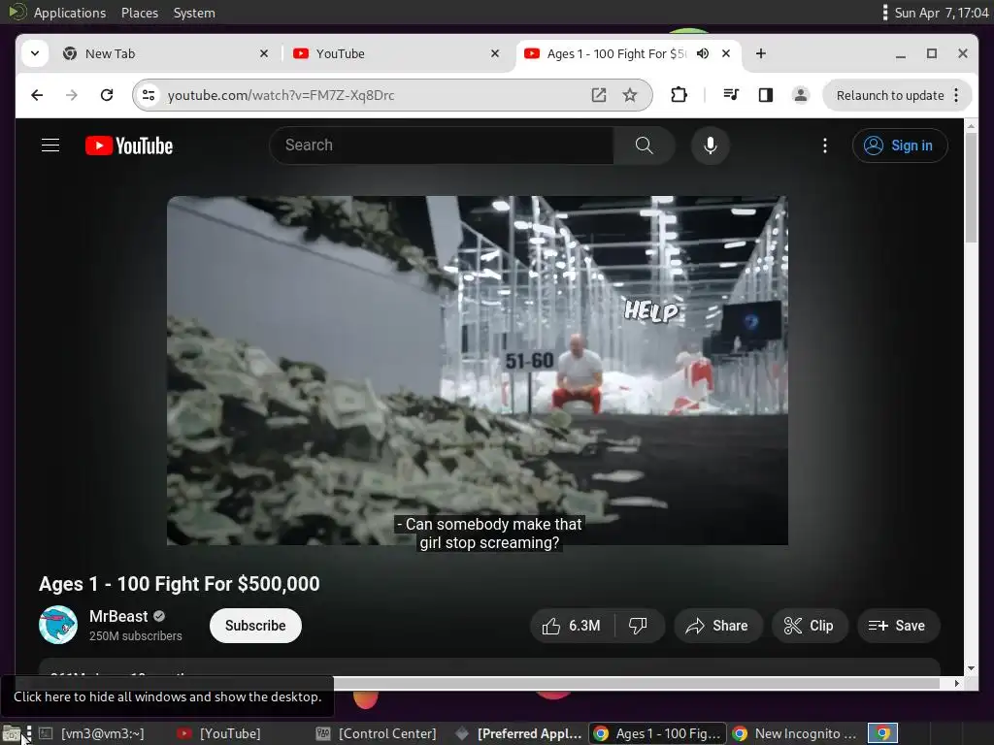
Task: Open the Chrome three-dot menu
Action: pos(956,96)
